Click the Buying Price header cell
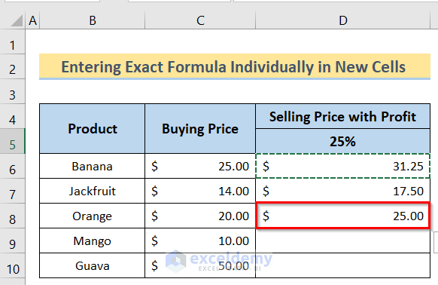 point(200,128)
